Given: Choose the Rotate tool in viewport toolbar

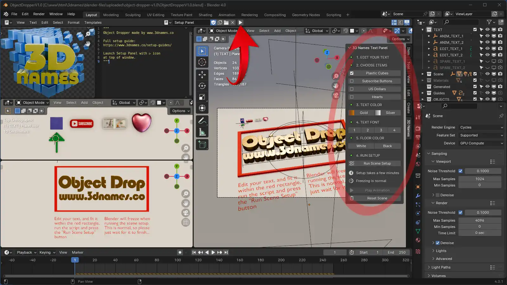Looking at the screenshot, I should pyautogui.click(x=202, y=86).
